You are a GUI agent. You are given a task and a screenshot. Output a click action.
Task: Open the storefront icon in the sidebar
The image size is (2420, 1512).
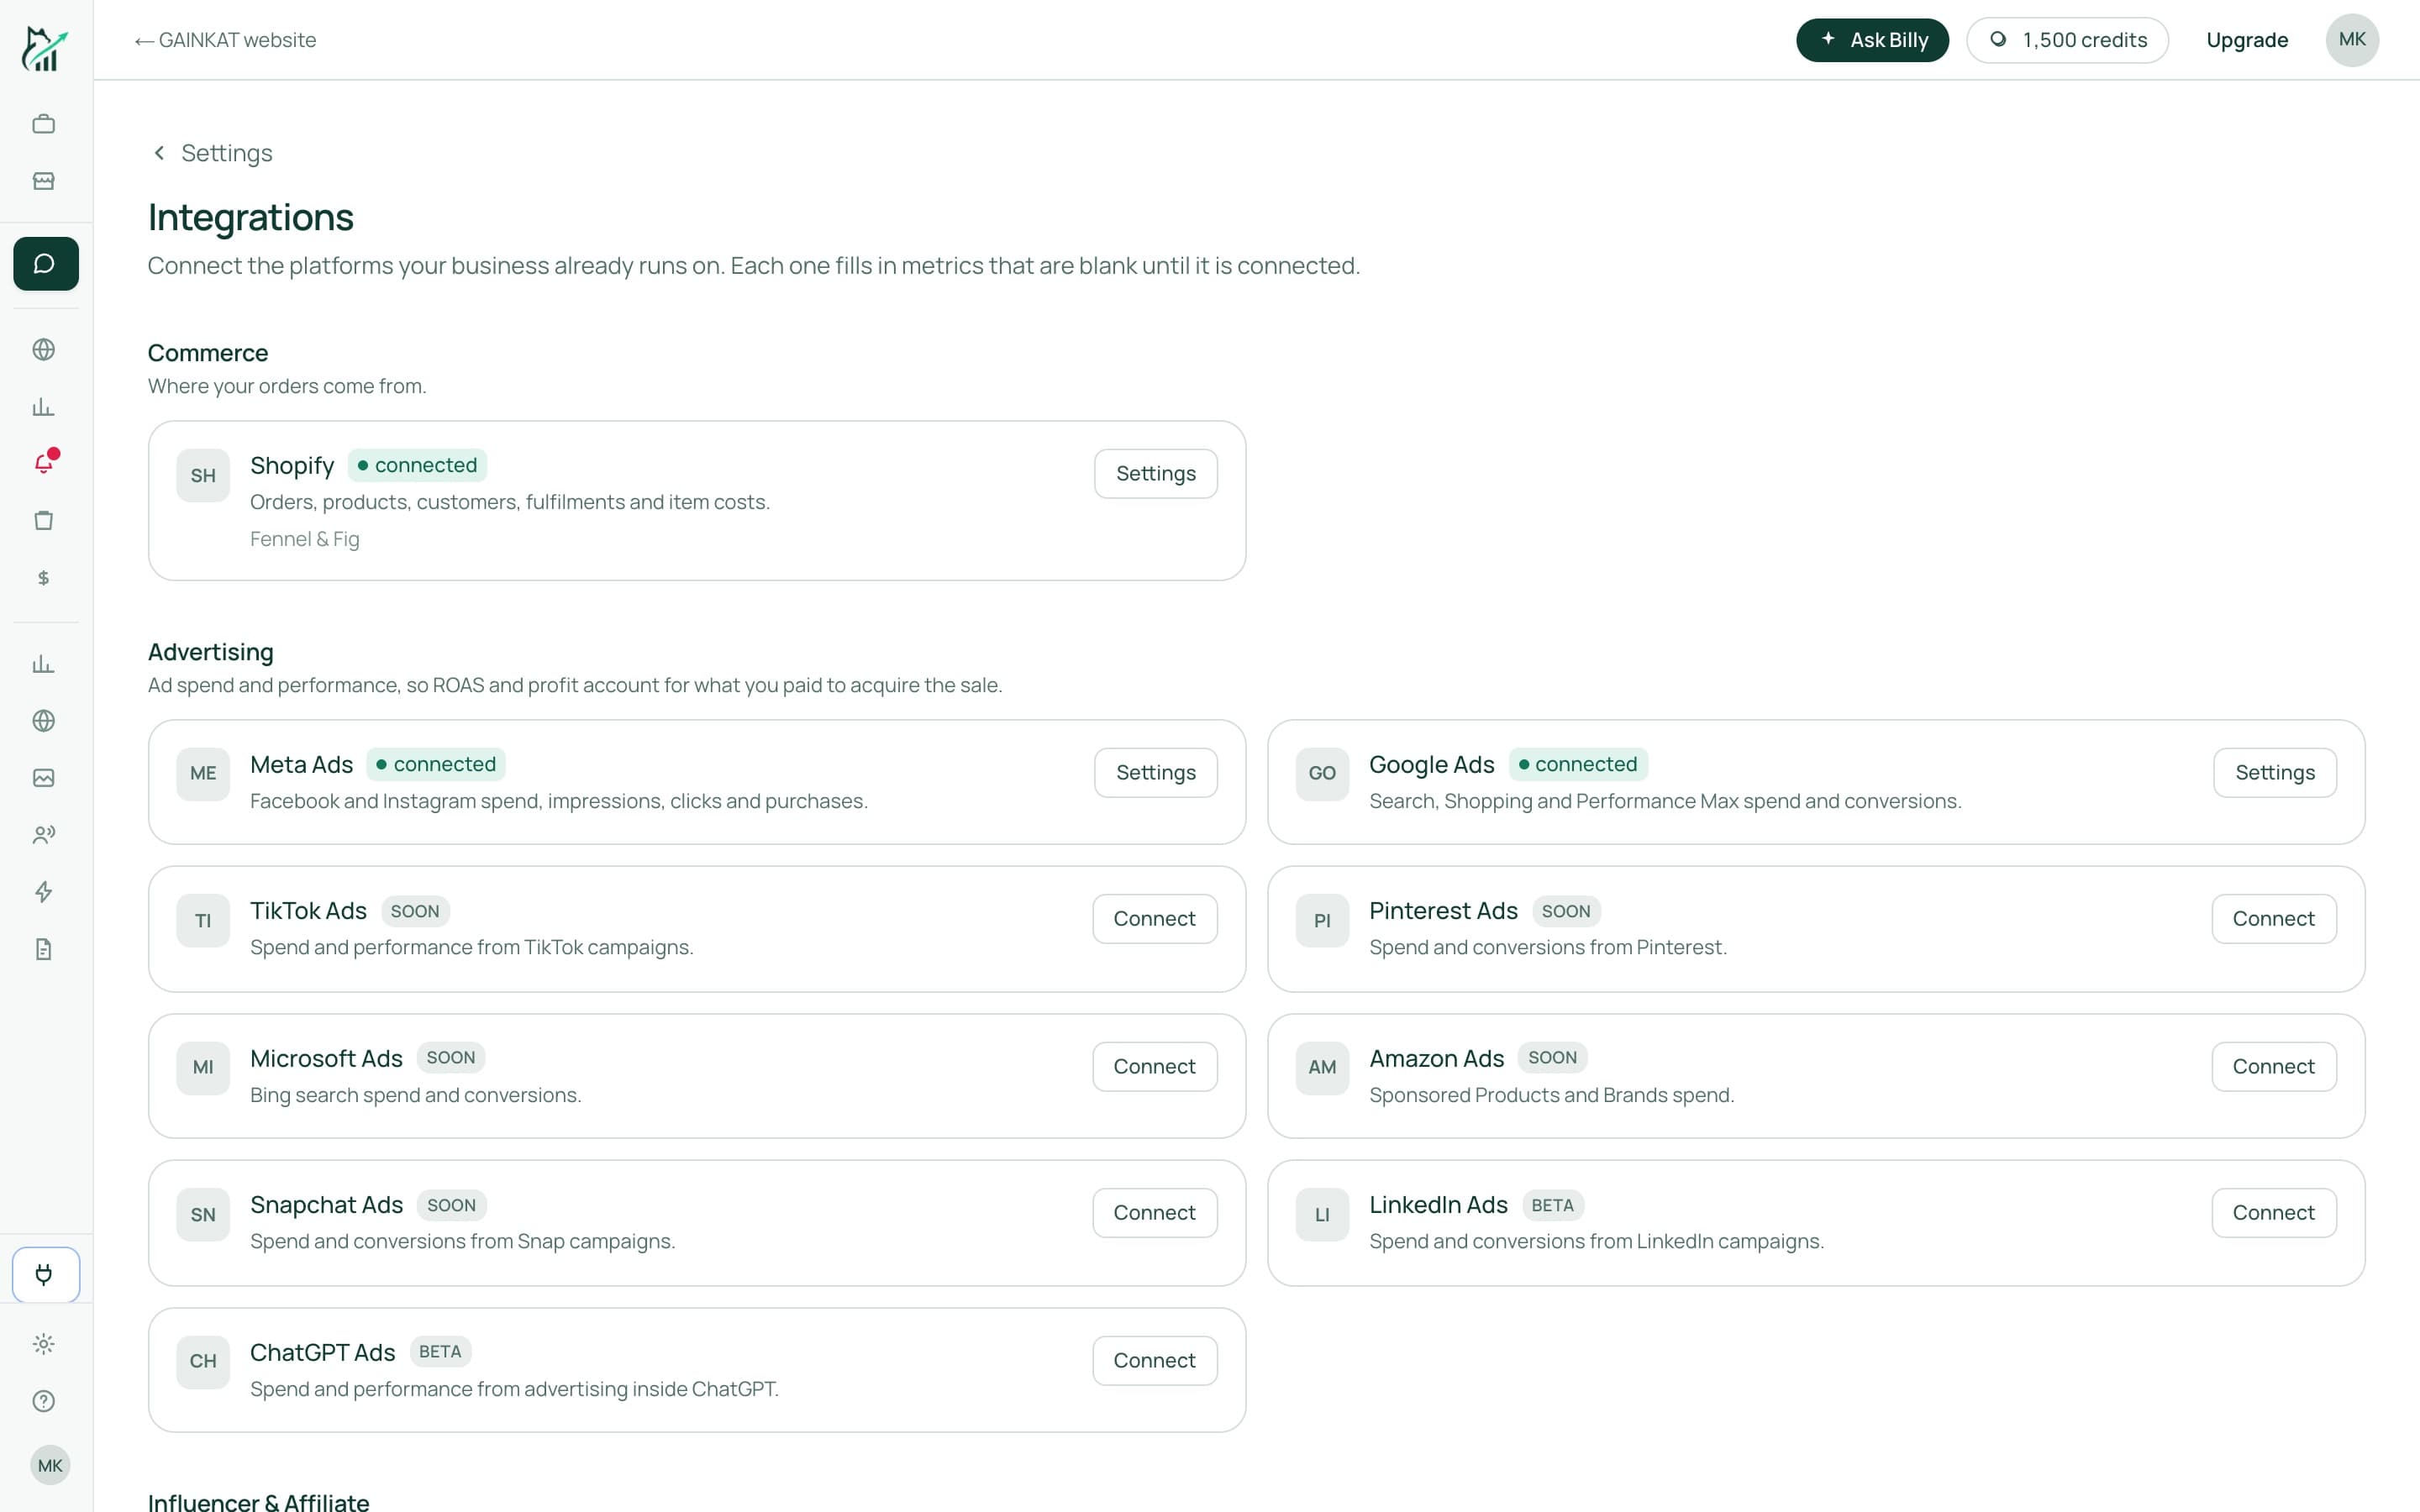click(x=44, y=181)
